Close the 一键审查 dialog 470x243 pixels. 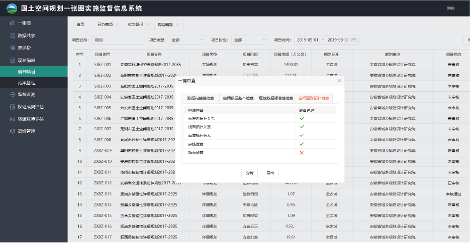339,80
